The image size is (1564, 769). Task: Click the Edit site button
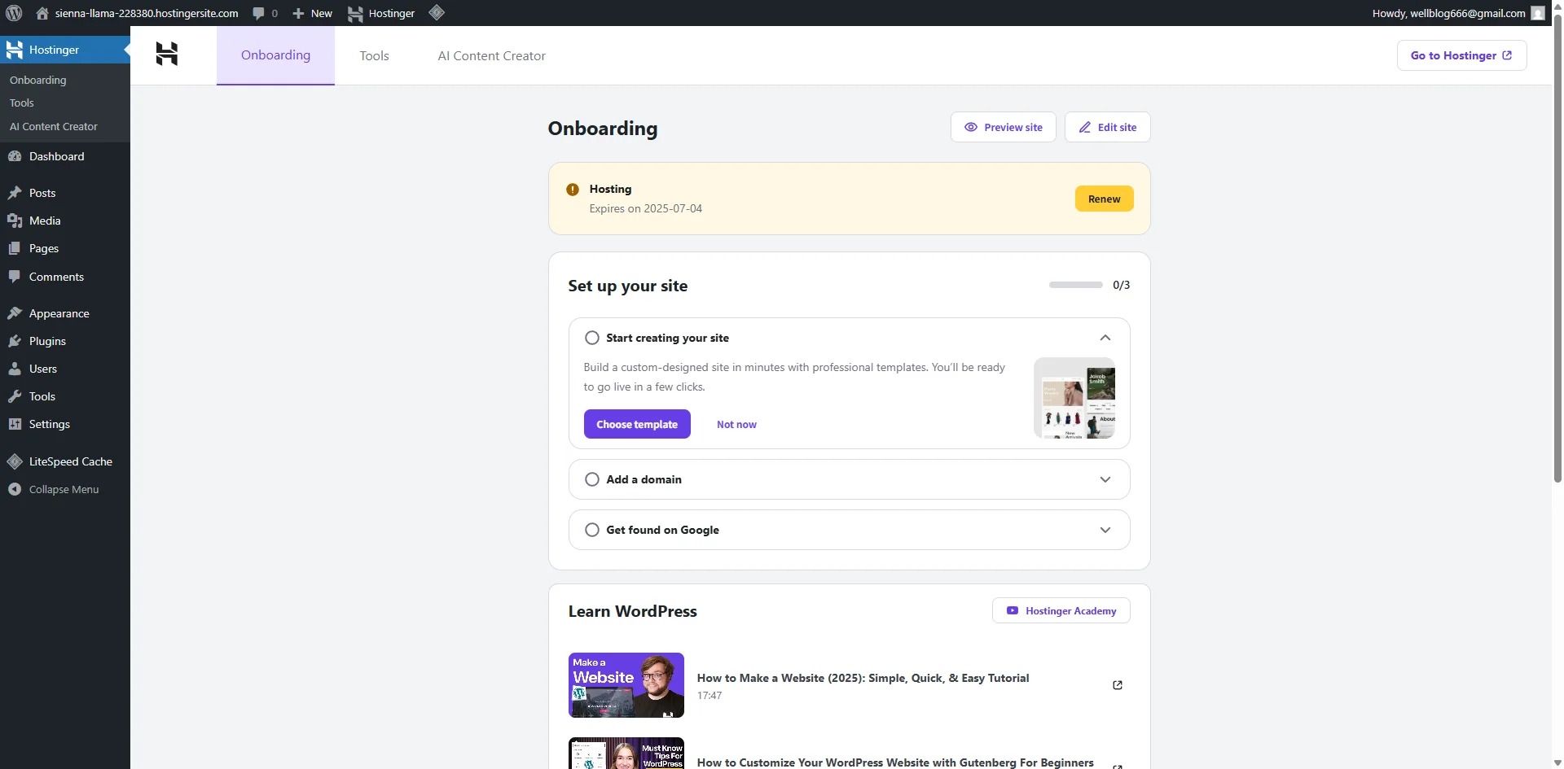[1108, 127]
